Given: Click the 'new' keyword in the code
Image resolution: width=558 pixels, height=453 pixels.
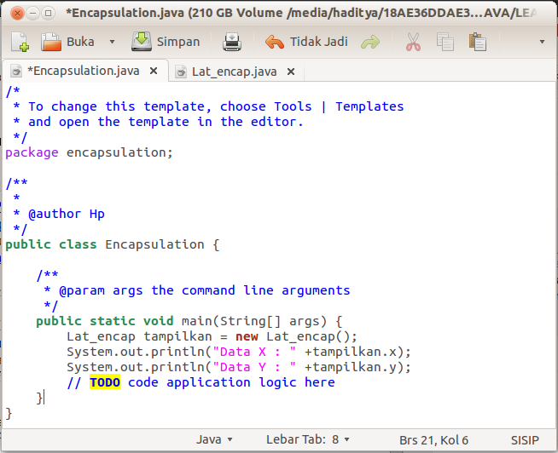Looking at the screenshot, I should (x=247, y=336).
